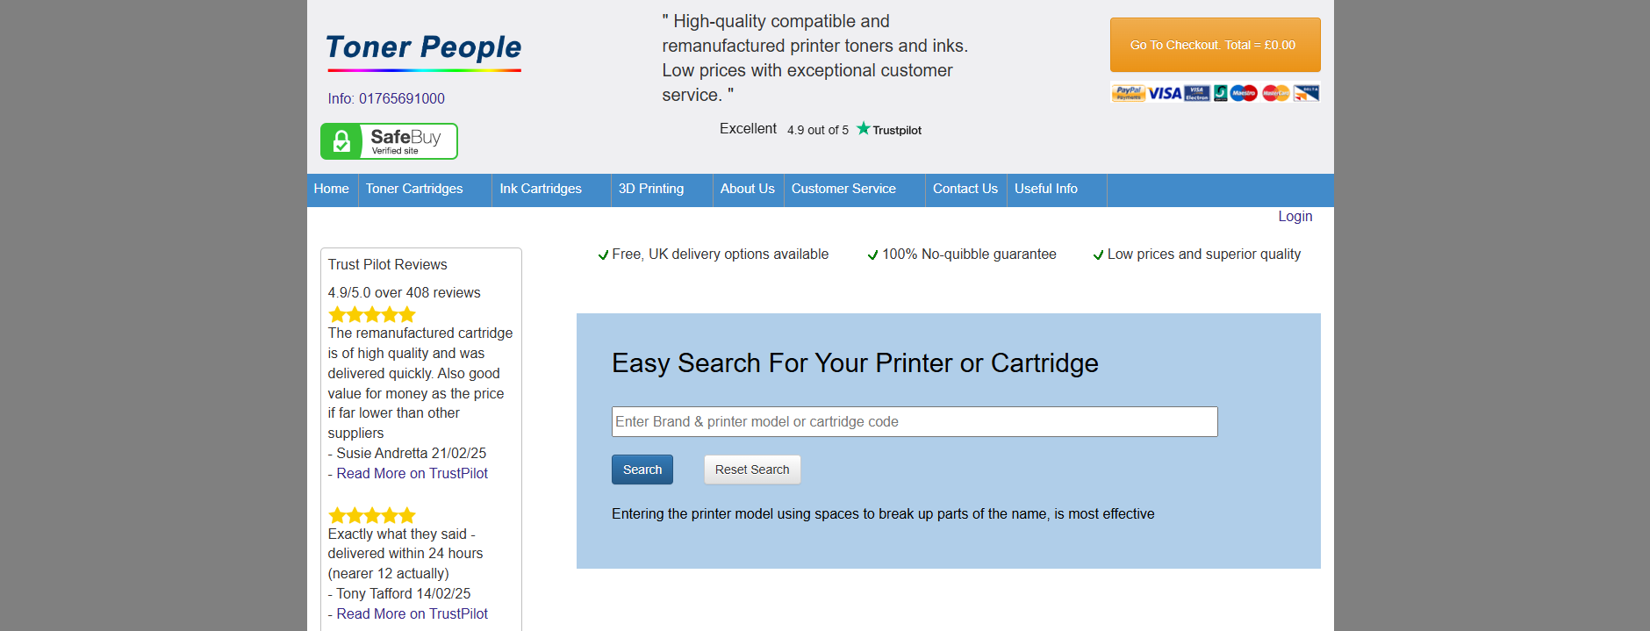This screenshot has width=1650, height=631.
Task: Open Read More on TrustPilot under Tony's review
Action: pyautogui.click(x=412, y=614)
